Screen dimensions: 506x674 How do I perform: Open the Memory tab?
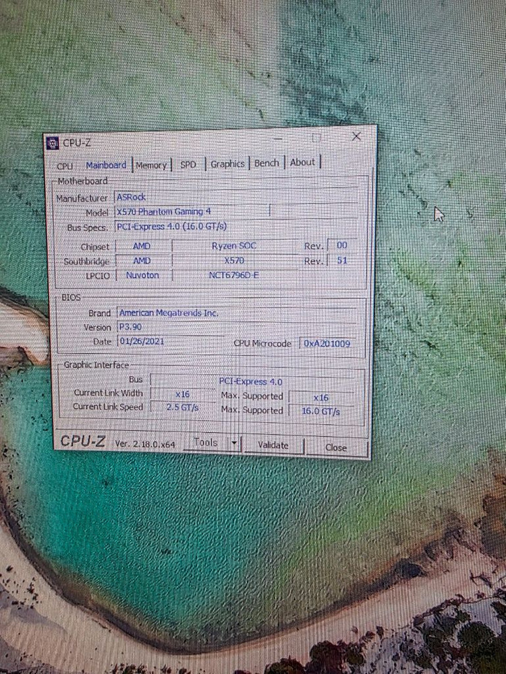coord(151,165)
